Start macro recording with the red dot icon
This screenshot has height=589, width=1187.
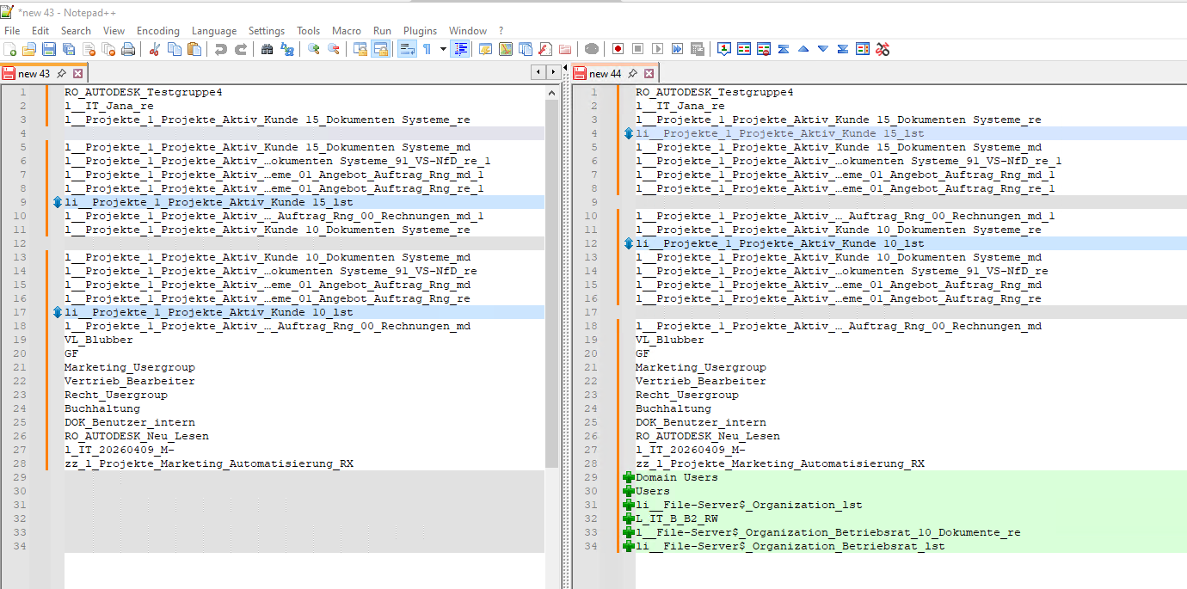tap(618, 49)
